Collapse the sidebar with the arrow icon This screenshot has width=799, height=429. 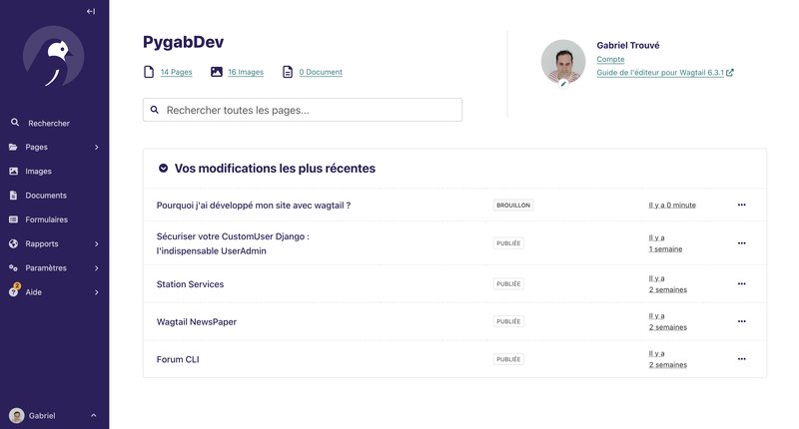[91, 11]
